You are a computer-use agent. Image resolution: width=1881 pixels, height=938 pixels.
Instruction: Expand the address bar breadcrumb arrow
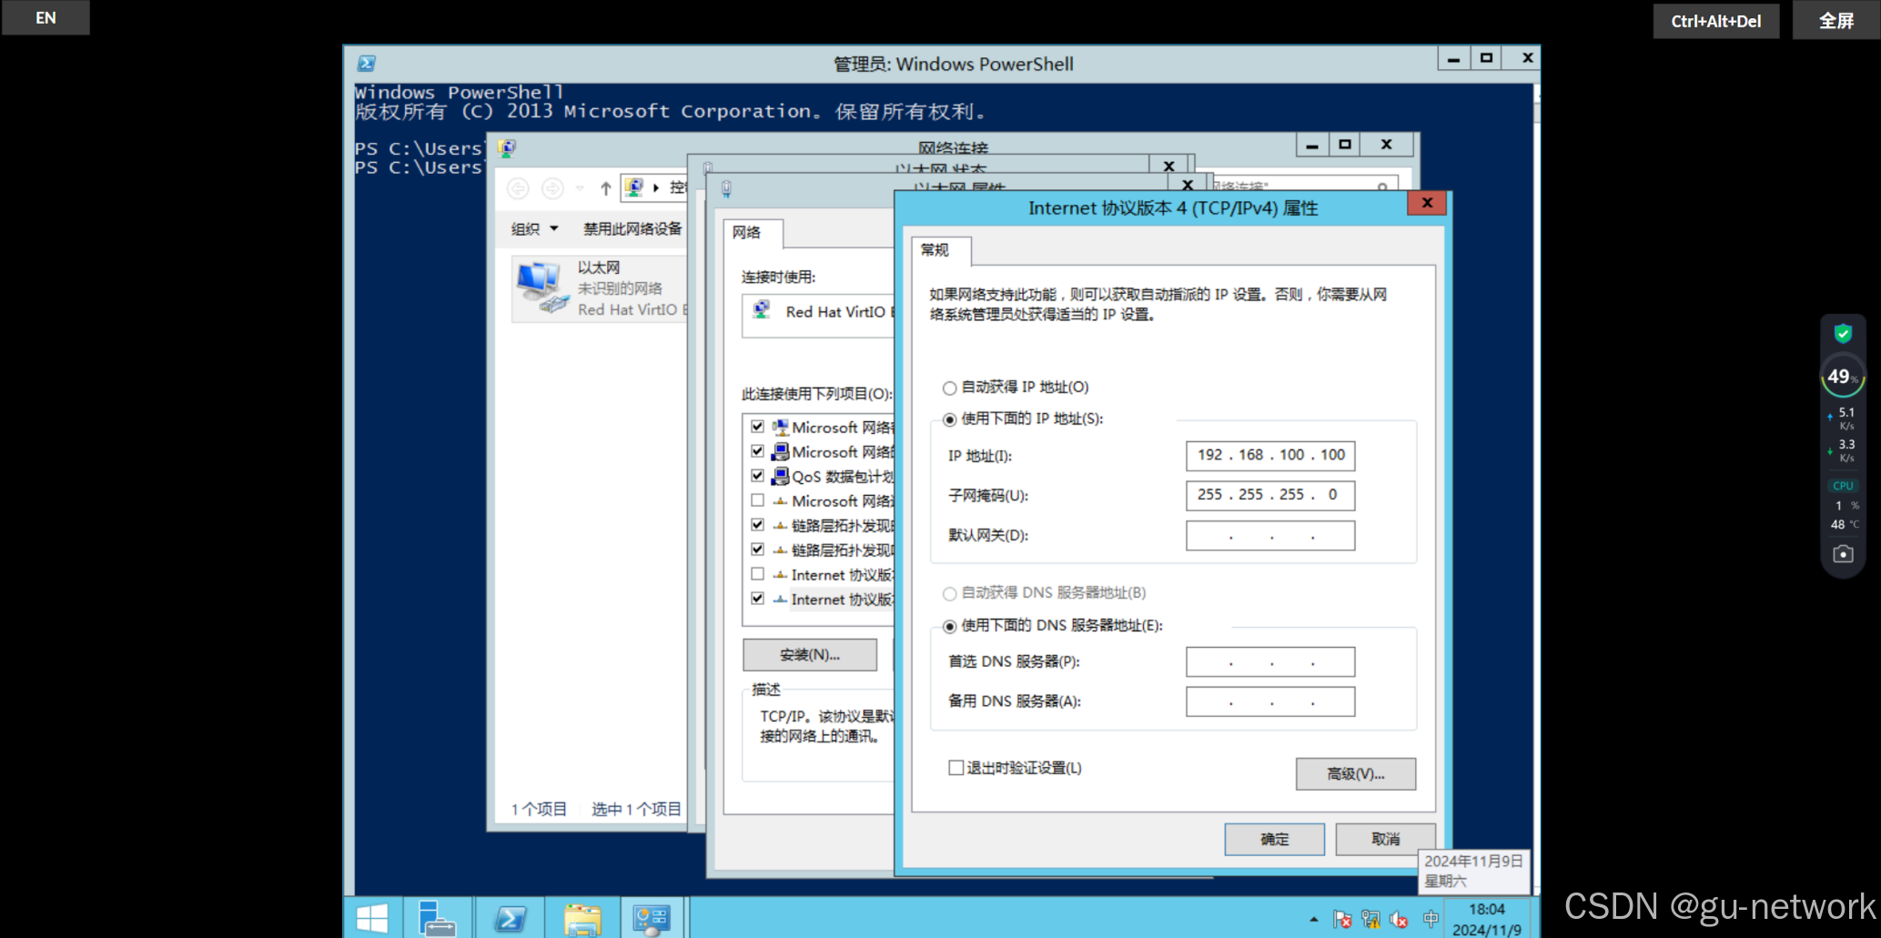(x=656, y=188)
